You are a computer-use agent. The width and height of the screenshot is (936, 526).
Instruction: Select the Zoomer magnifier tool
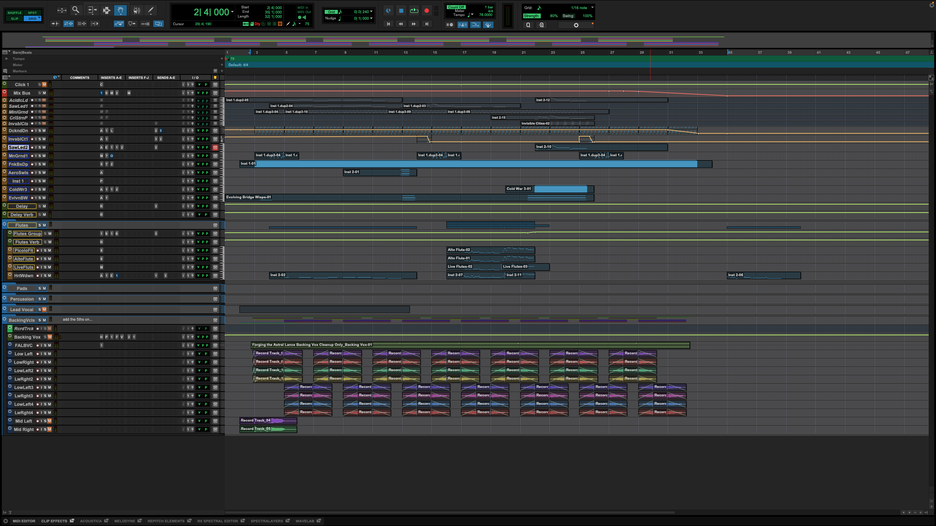76,11
